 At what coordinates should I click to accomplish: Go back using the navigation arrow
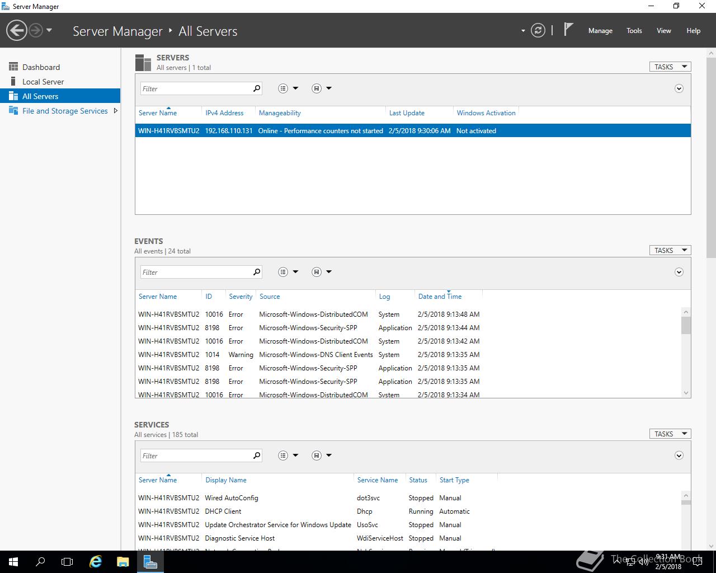(x=17, y=30)
